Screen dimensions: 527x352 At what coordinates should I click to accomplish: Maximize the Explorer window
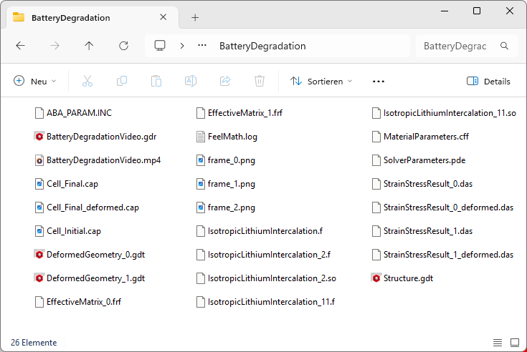click(477, 11)
